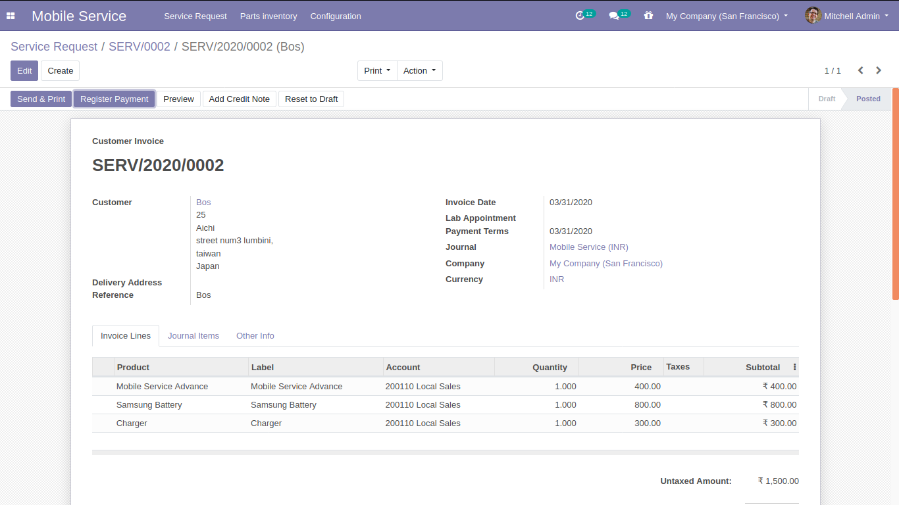The width and height of the screenshot is (899, 505).
Task: Click the Add Credit Note button
Action: click(x=239, y=99)
